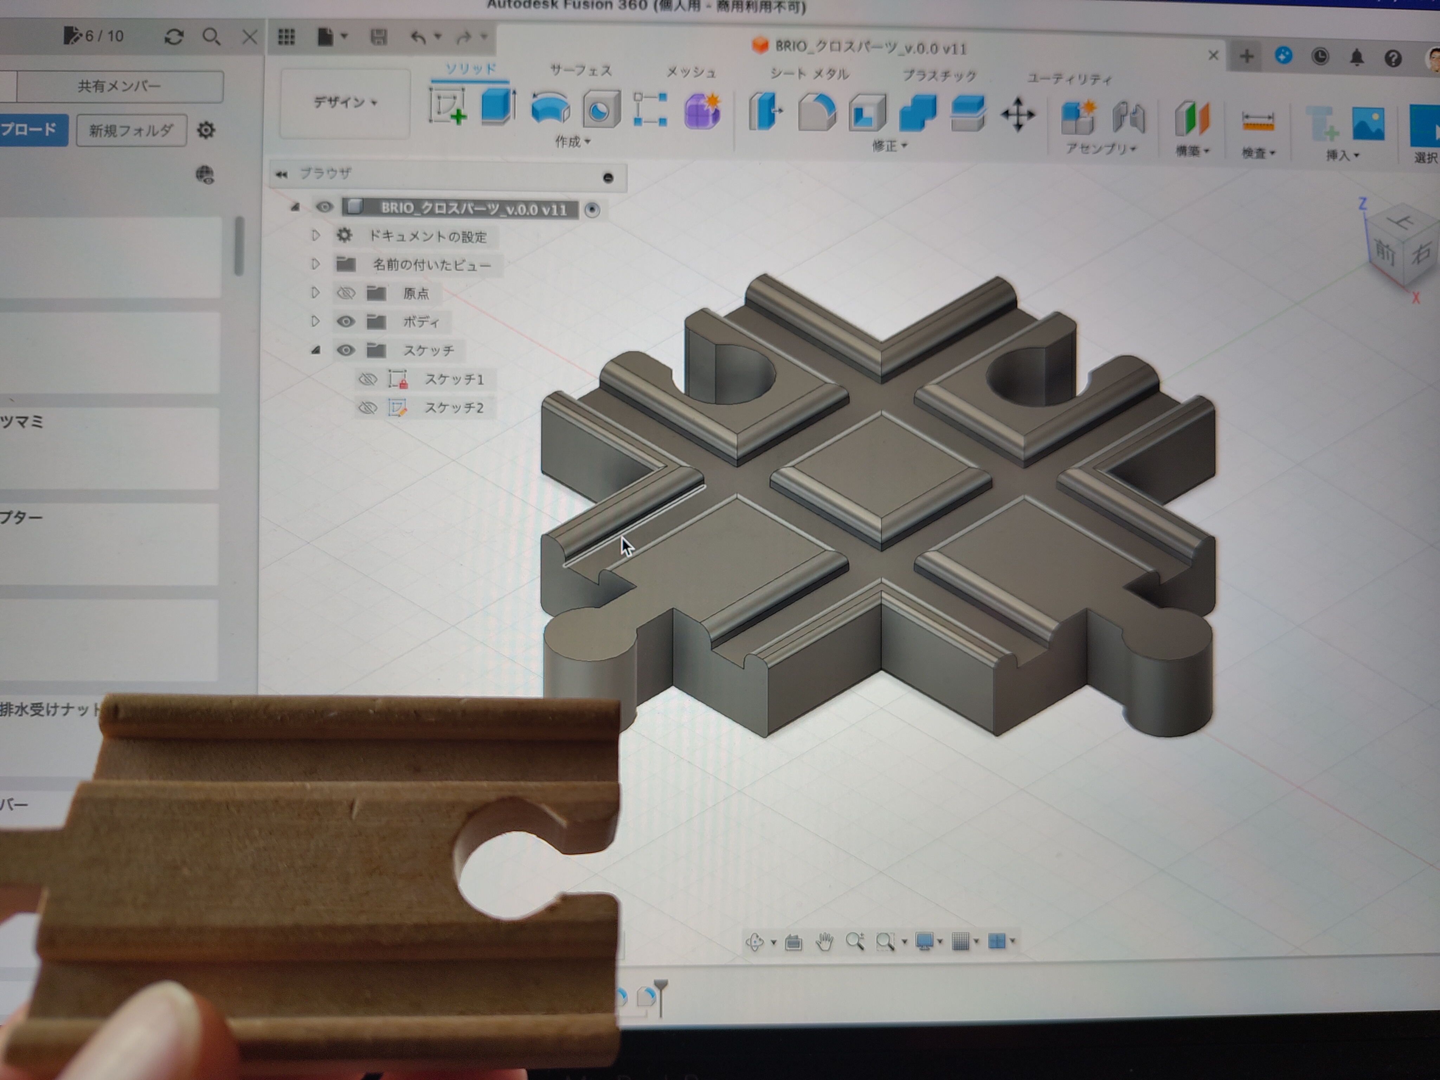Select the Create Sketch tool
Image resolution: width=1440 pixels, height=1080 pixels.
(447, 107)
